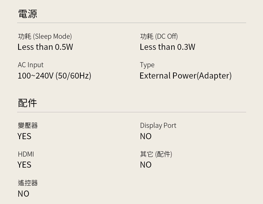Click the Less than 0.3W value
Screen dimensions: 263x204
[168, 47]
